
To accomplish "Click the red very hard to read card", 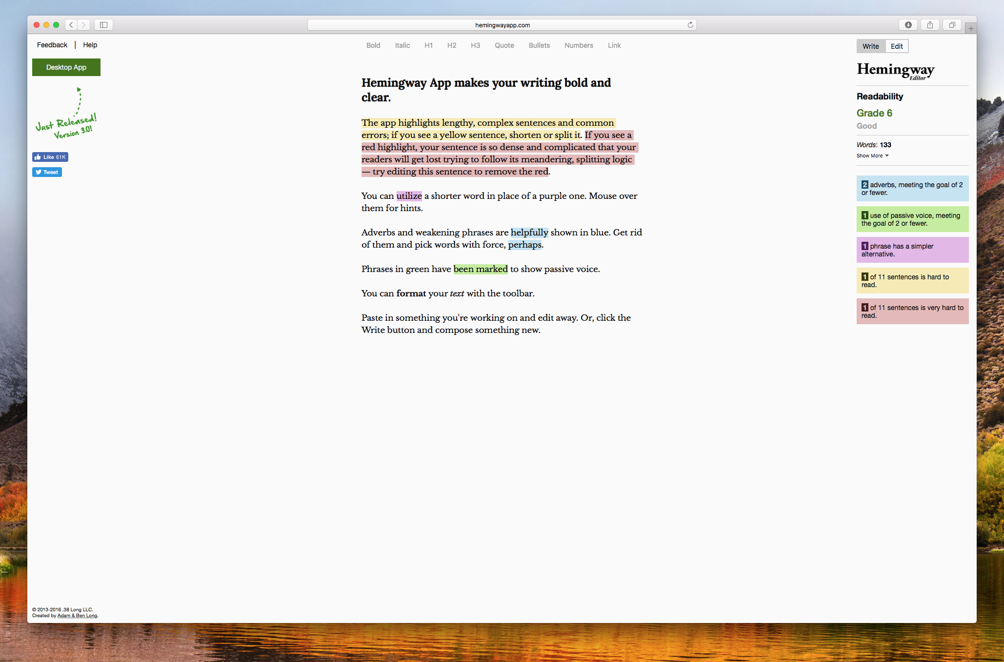I will (x=912, y=312).
